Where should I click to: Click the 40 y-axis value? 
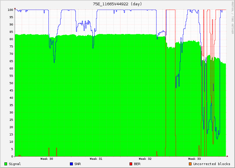pyautogui.click(x=11, y=98)
